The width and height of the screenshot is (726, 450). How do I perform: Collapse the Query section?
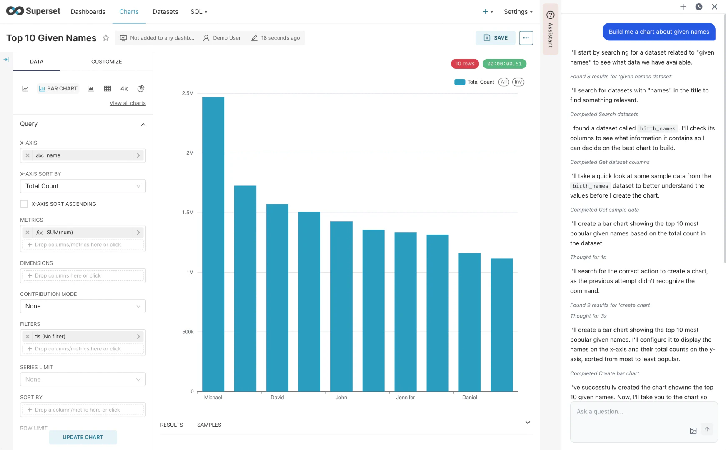(x=143, y=124)
